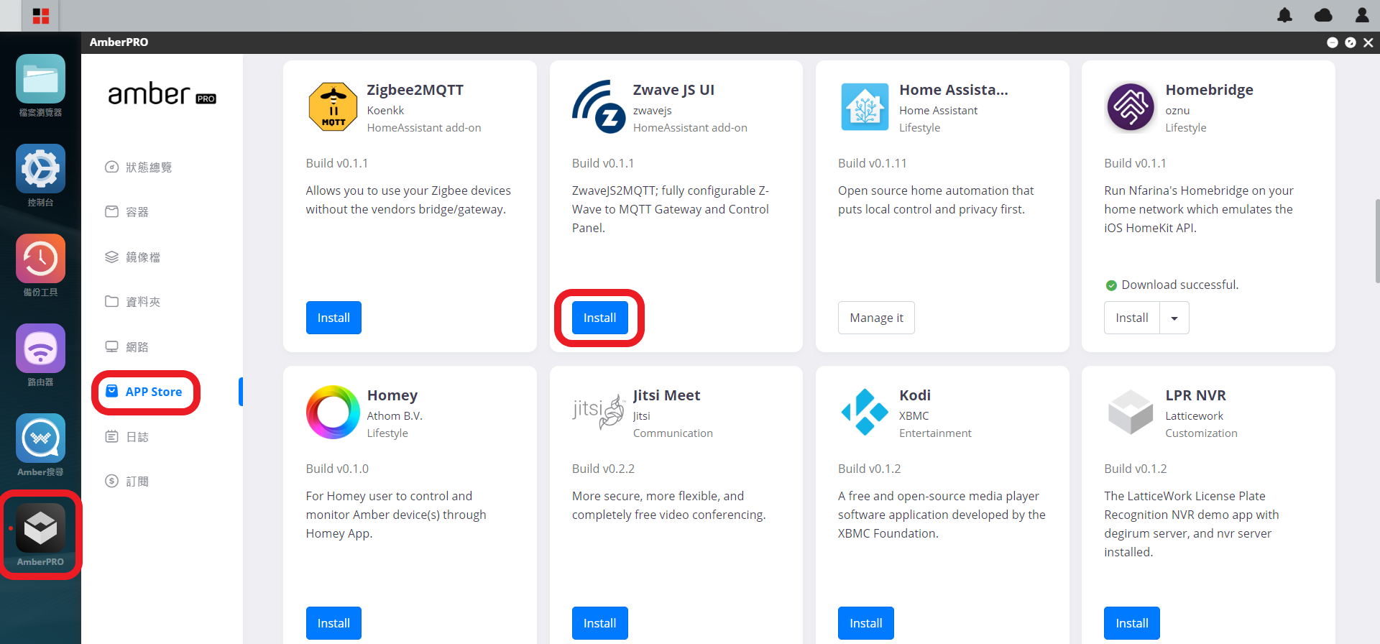Click 'Latticework' author name
This screenshot has height=644, width=1380.
(1194, 415)
